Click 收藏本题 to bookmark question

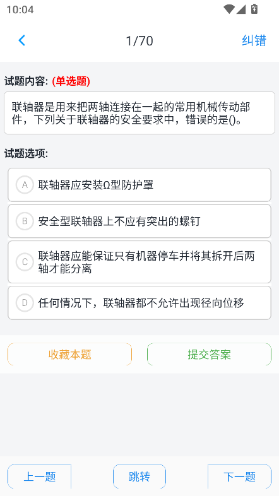click(x=69, y=354)
